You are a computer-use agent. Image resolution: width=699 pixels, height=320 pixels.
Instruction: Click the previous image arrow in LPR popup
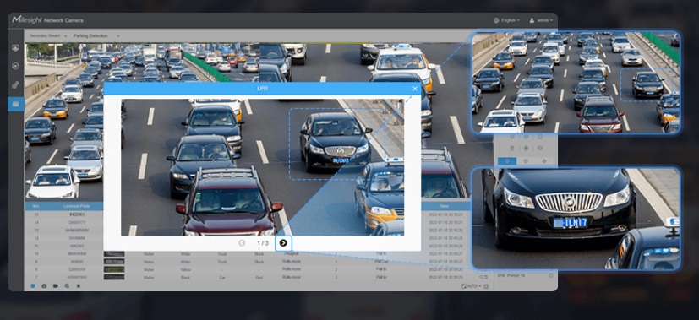(242, 243)
